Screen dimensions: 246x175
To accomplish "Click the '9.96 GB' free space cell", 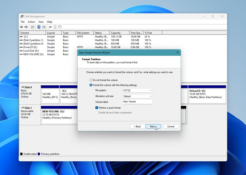I will click(135, 47).
